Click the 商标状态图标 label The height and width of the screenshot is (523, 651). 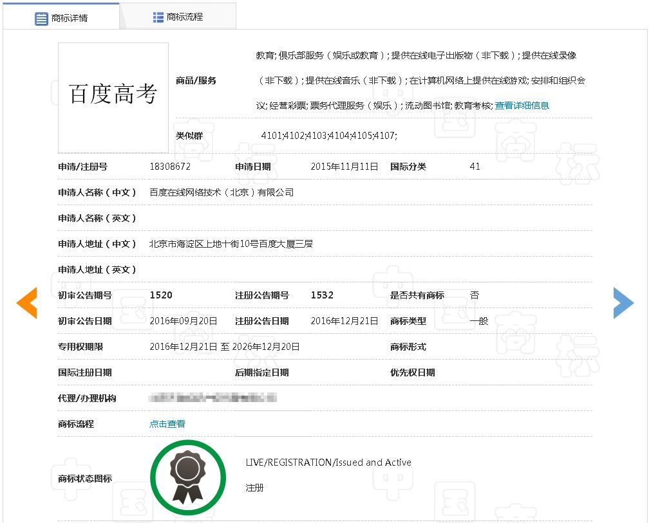coord(85,479)
